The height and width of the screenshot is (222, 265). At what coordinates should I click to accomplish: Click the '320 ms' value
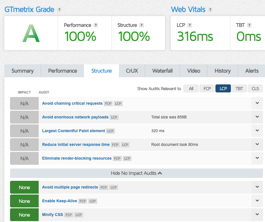(x=158, y=131)
